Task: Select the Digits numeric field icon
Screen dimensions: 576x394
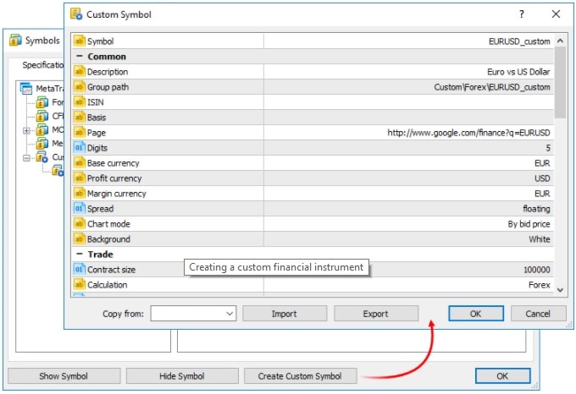Action: (79, 148)
